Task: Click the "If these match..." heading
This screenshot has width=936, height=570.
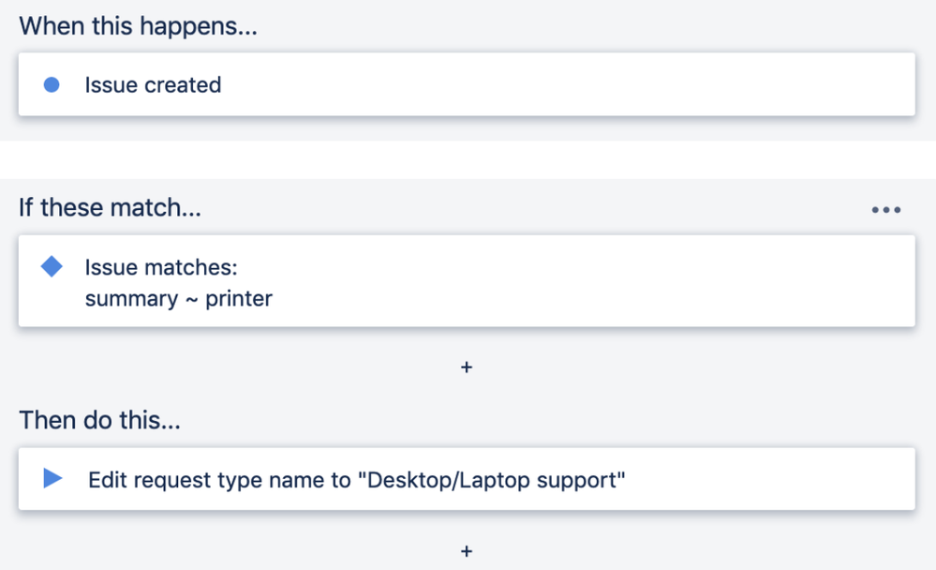Action: (110, 207)
